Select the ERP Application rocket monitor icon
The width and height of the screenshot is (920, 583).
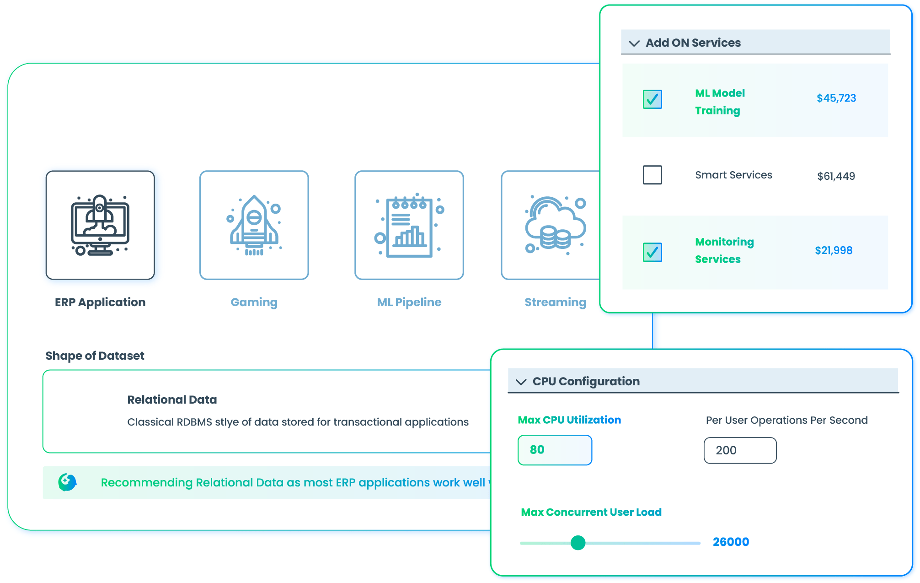[x=100, y=225]
